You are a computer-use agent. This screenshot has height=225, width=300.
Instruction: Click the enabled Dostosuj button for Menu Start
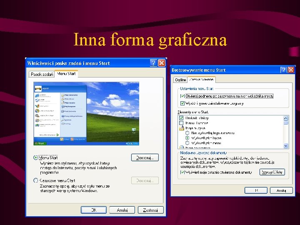(145, 157)
